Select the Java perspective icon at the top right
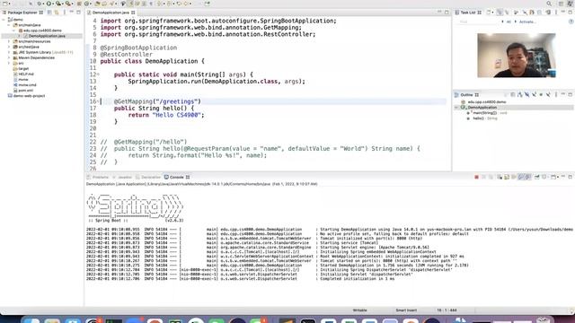Screen dimensions: 575x323 [570, 4]
